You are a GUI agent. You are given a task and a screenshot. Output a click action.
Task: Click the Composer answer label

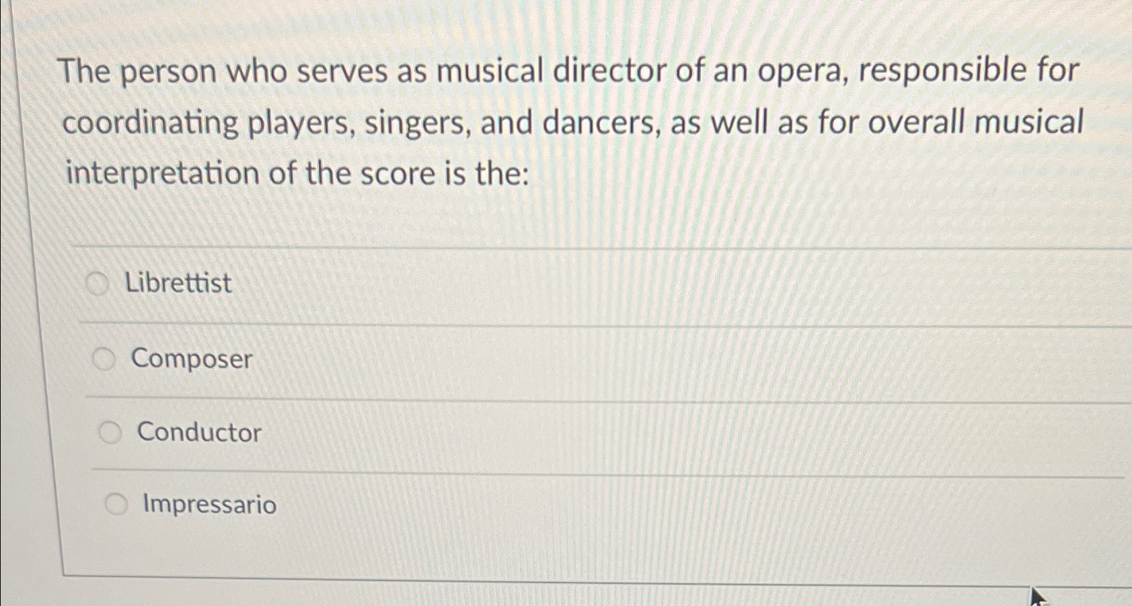[x=191, y=359]
